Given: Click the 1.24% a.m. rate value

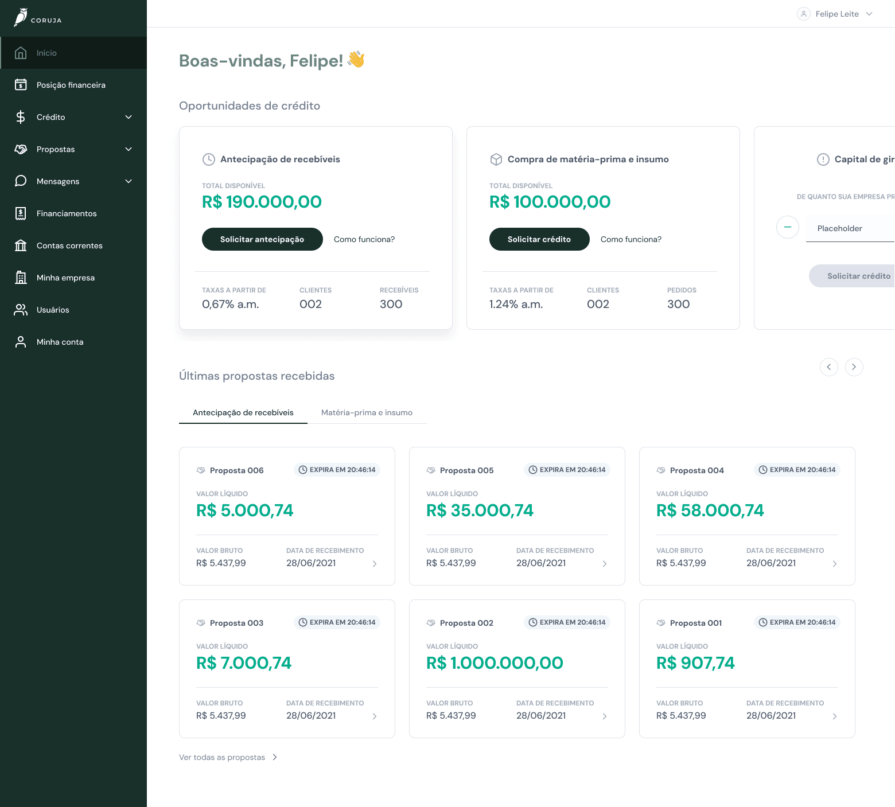Looking at the screenshot, I should coord(516,305).
